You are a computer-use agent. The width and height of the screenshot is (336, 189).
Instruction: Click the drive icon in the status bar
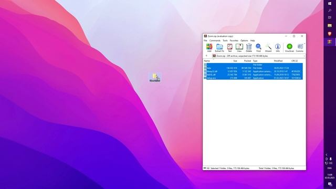coord(205,169)
